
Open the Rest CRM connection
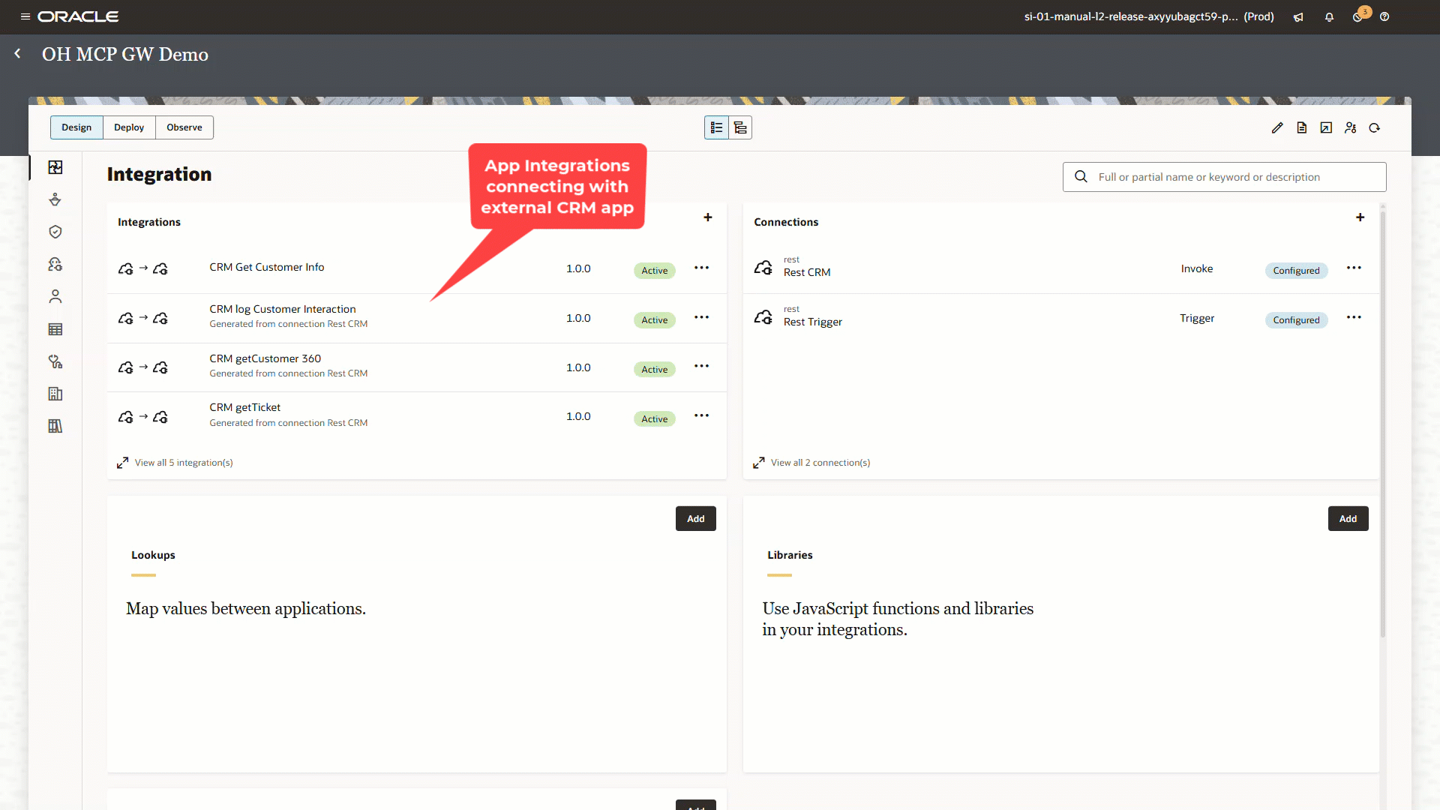tap(807, 272)
